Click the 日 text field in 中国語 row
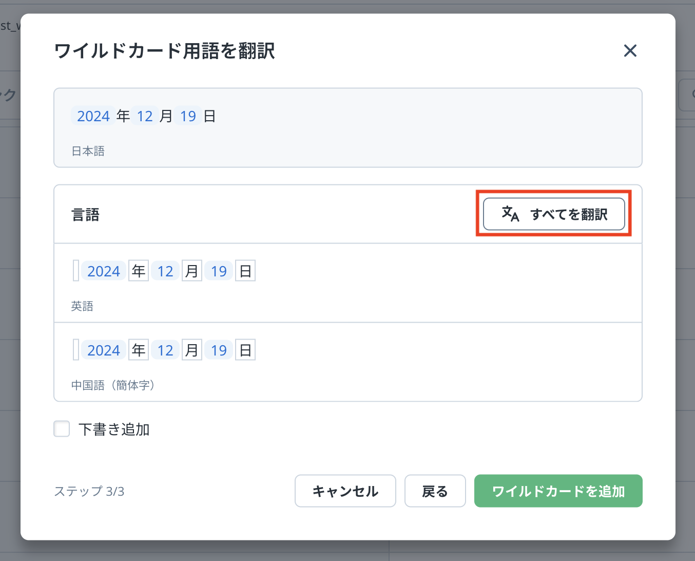 245,350
